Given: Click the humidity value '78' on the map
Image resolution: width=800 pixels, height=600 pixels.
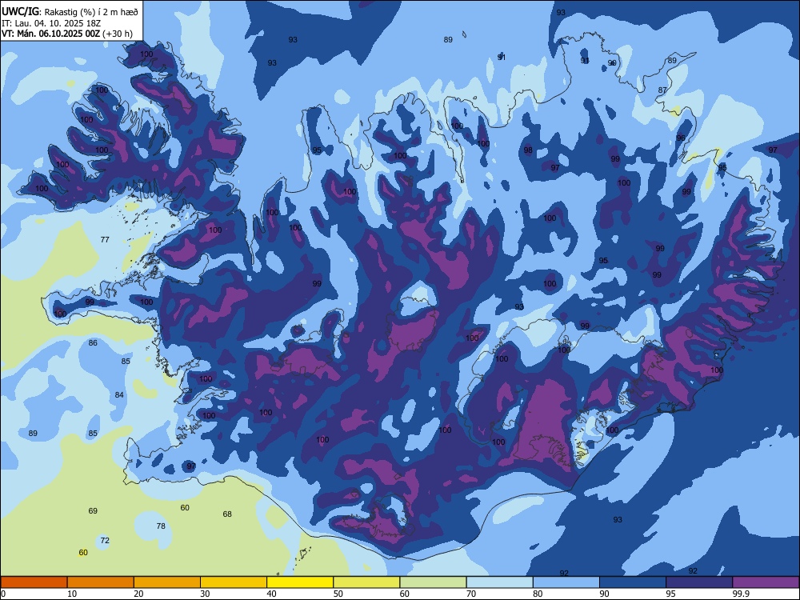Looking at the screenshot, I should click(x=161, y=526).
